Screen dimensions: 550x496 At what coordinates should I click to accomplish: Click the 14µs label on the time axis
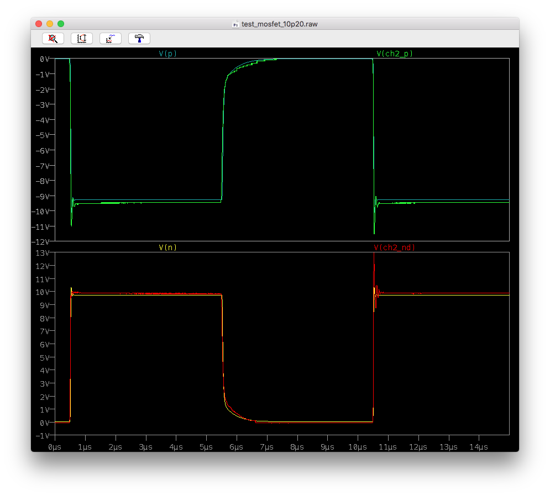[x=479, y=447]
